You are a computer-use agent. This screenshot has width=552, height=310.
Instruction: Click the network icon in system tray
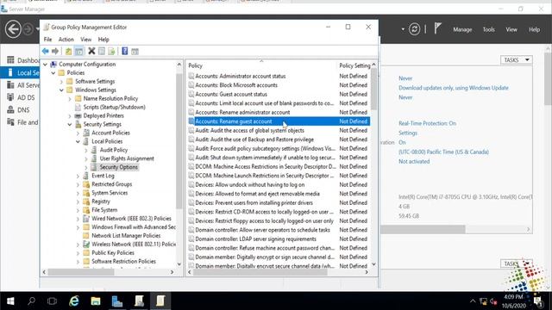pyautogui.click(x=483, y=301)
